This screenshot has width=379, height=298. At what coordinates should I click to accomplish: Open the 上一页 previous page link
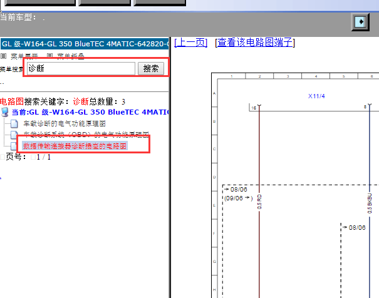click(x=190, y=43)
